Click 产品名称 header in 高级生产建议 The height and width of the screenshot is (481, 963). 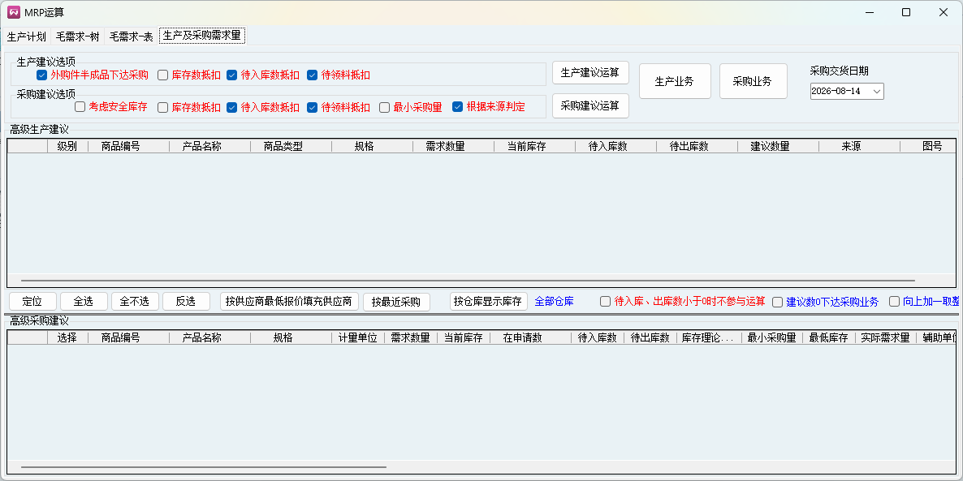209,146
